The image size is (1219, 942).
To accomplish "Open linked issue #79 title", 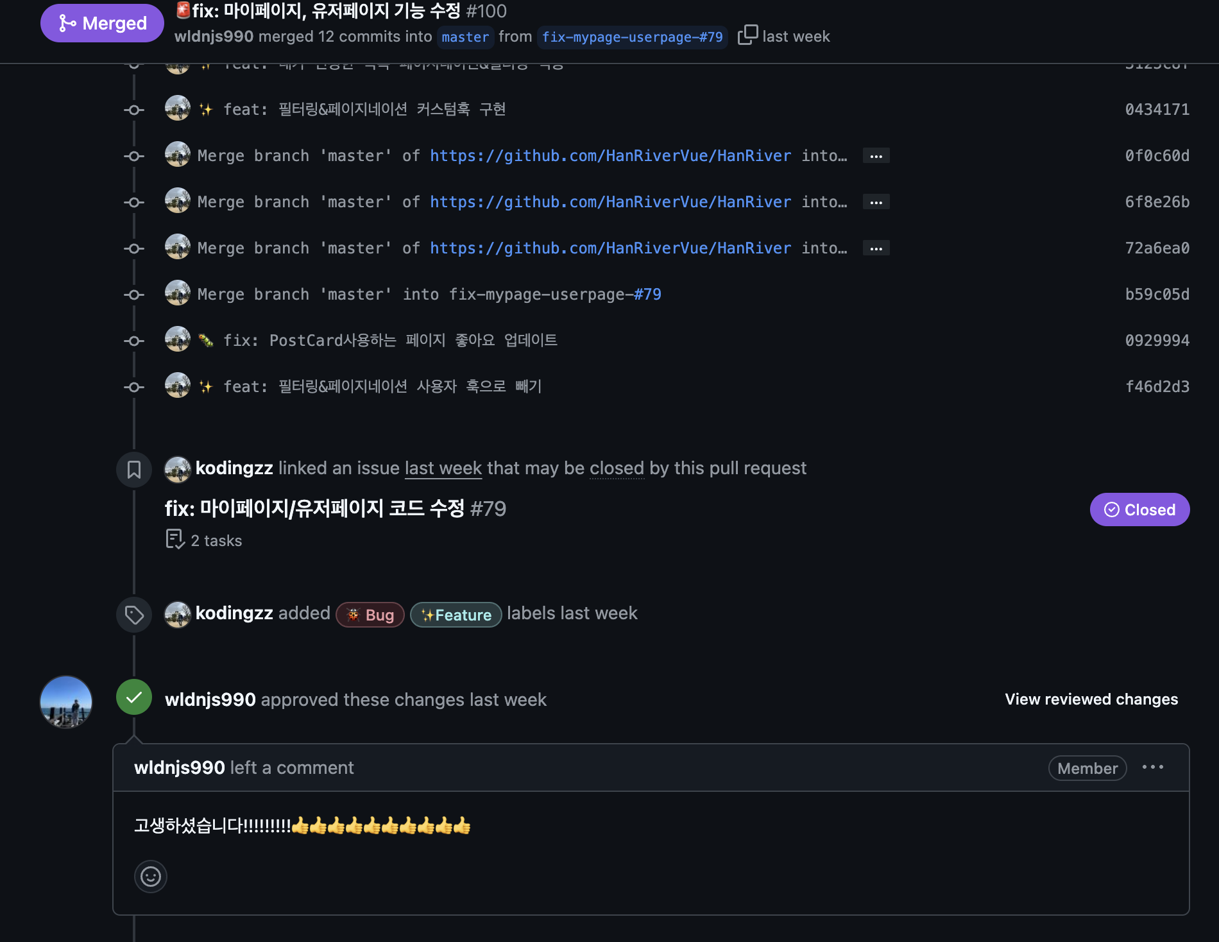I will (x=336, y=509).
